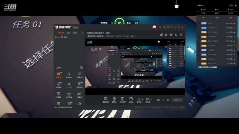Open gift menu for rank 1 row
The image size is (239, 134).
(234, 24)
